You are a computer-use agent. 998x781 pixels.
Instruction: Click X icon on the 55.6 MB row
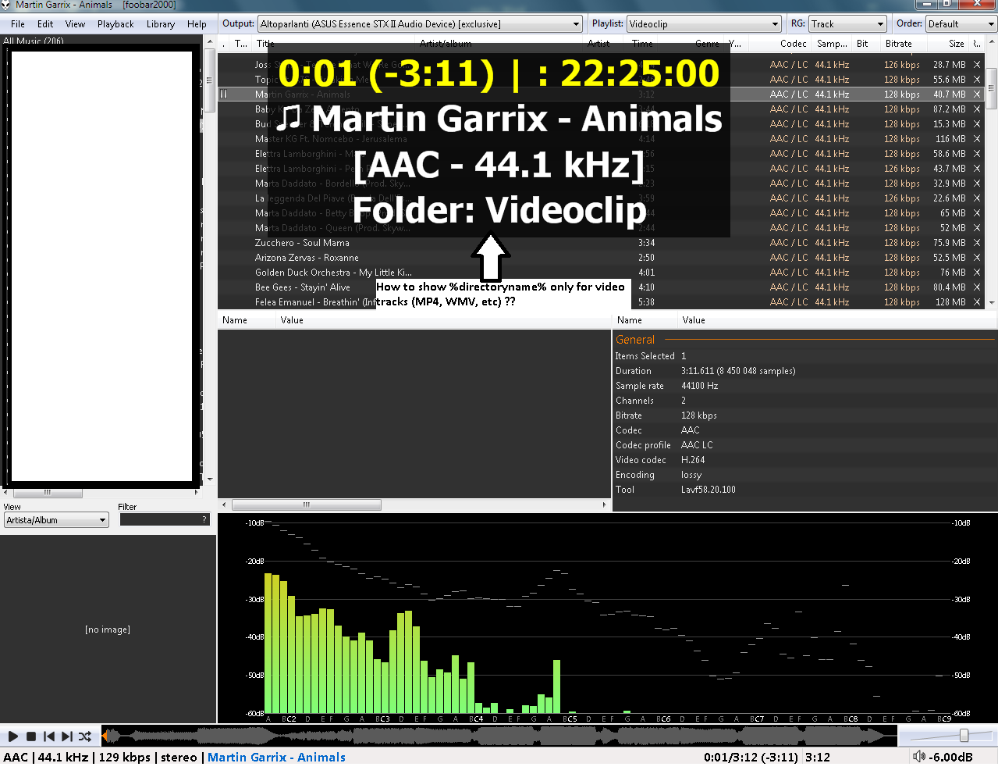[977, 80]
